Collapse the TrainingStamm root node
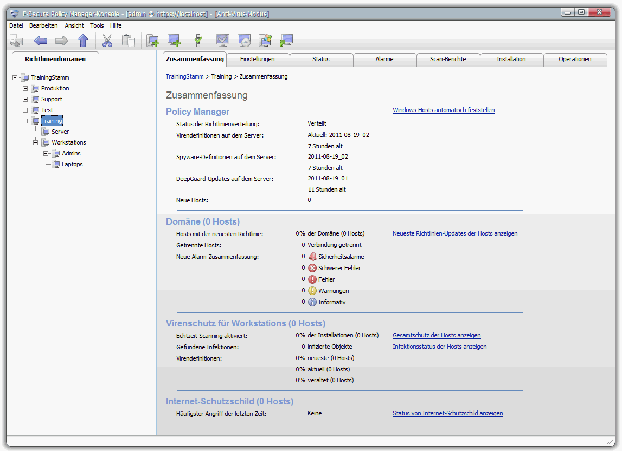622x451 pixels. click(15, 77)
